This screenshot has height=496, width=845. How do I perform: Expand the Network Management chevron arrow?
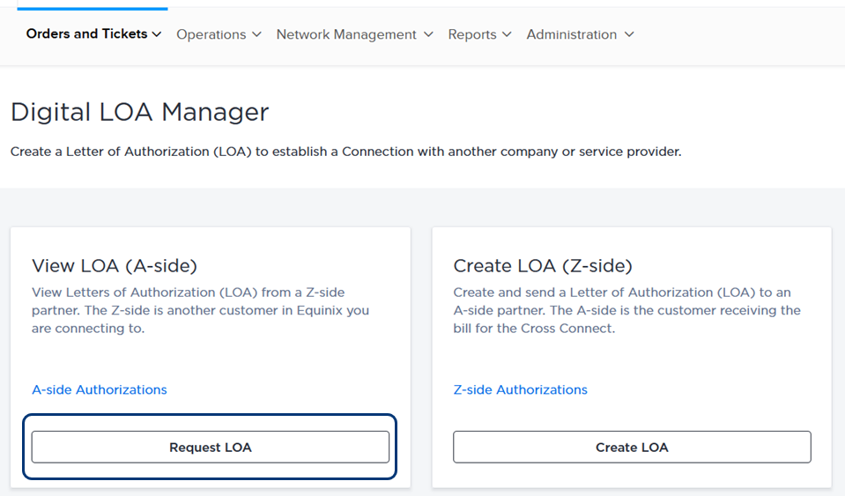pos(428,34)
